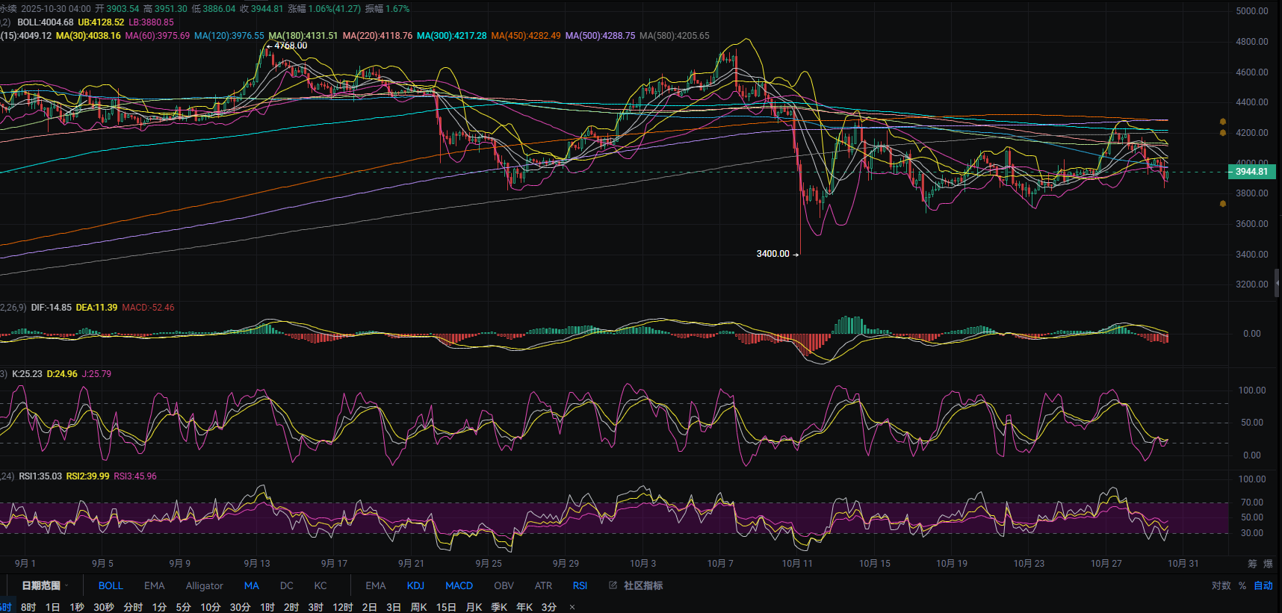Image resolution: width=1282 pixels, height=613 pixels.
Task: Click the % percentage scale option
Action: (x=1242, y=585)
